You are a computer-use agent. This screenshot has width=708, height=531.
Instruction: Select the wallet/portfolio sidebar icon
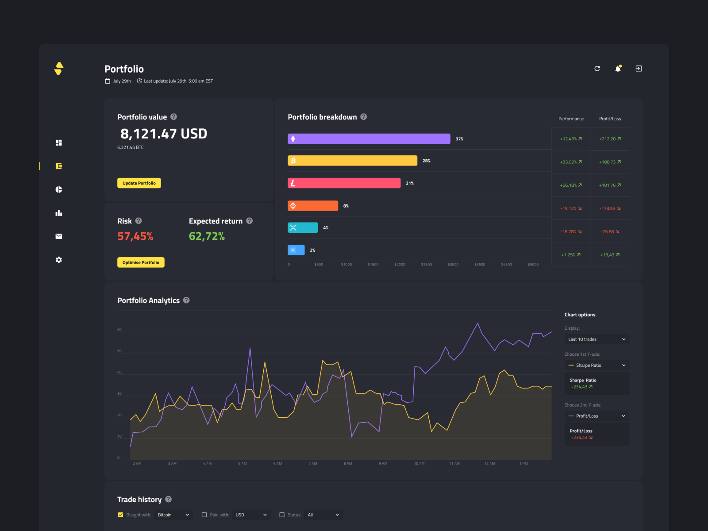(x=59, y=166)
